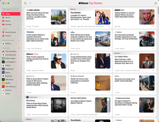Open the Celebrities suggested topic
The image size is (159, 122).
click(10, 69)
